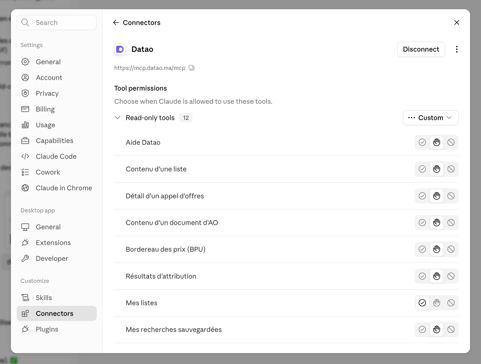The width and height of the screenshot is (481, 364).
Task: Open Claude Code settings
Action: 57,156
